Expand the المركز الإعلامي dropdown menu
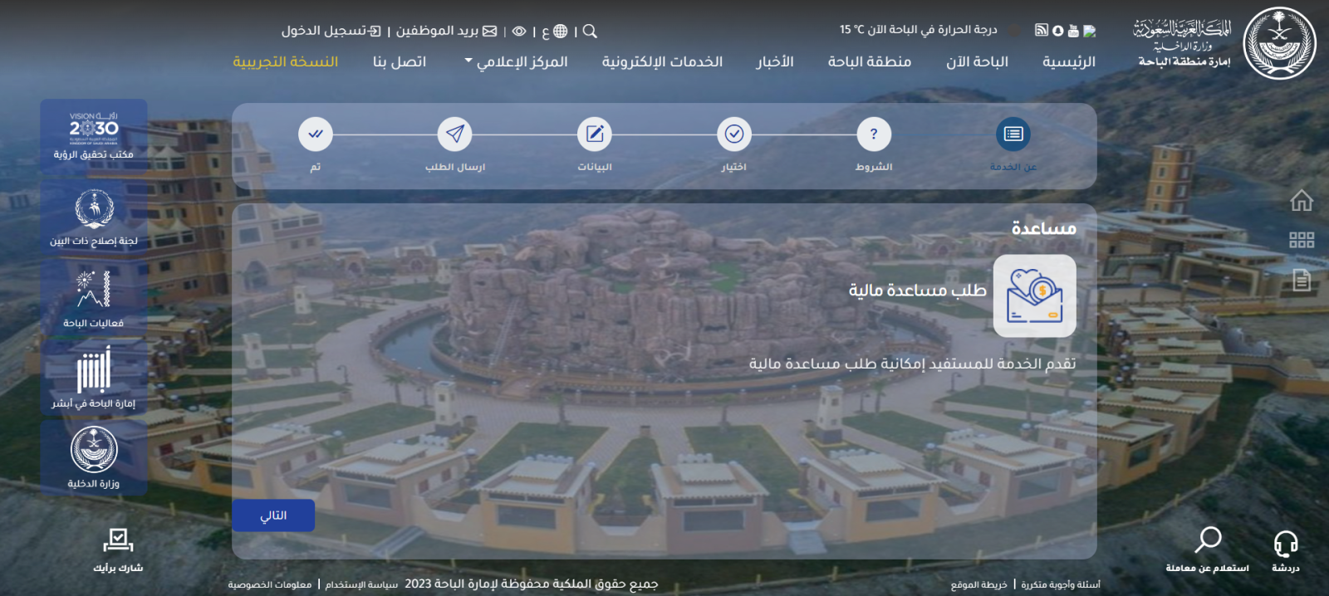1329x596 pixels. pyautogui.click(x=516, y=62)
